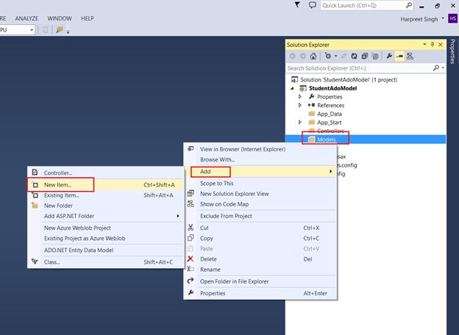Click the Show All Files icon
Viewport: 459px width, 335px height.
[375, 56]
